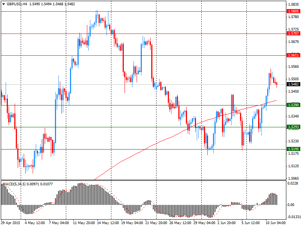Open chart menu arrow beside GBPUSD,H4
Image resolution: width=301 pixels, height=226 pixels.
pyautogui.click(x=4, y=4)
